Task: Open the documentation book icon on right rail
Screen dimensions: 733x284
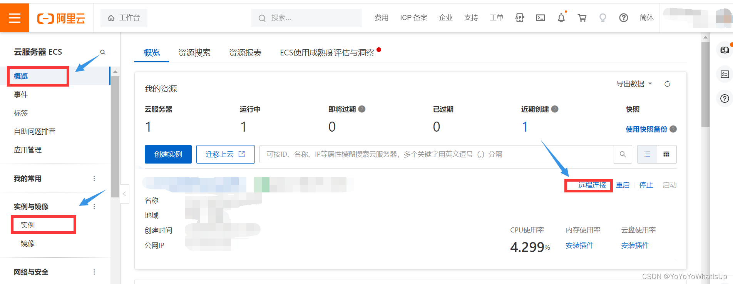Action: [725, 50]
